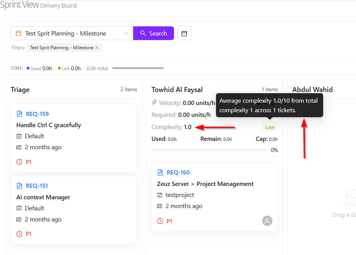The image size is (356, 255).
Task: Open the REQ-159 ticket link
Action: tap(37, 114)
